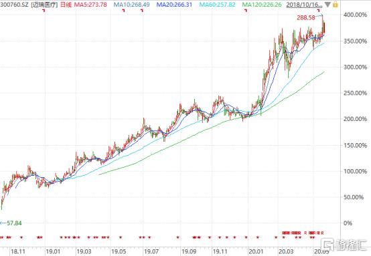Viewport: 371px width, 256px height.
Task: Click the red flag marker on the 19.01 gridline
Action: 44,11
